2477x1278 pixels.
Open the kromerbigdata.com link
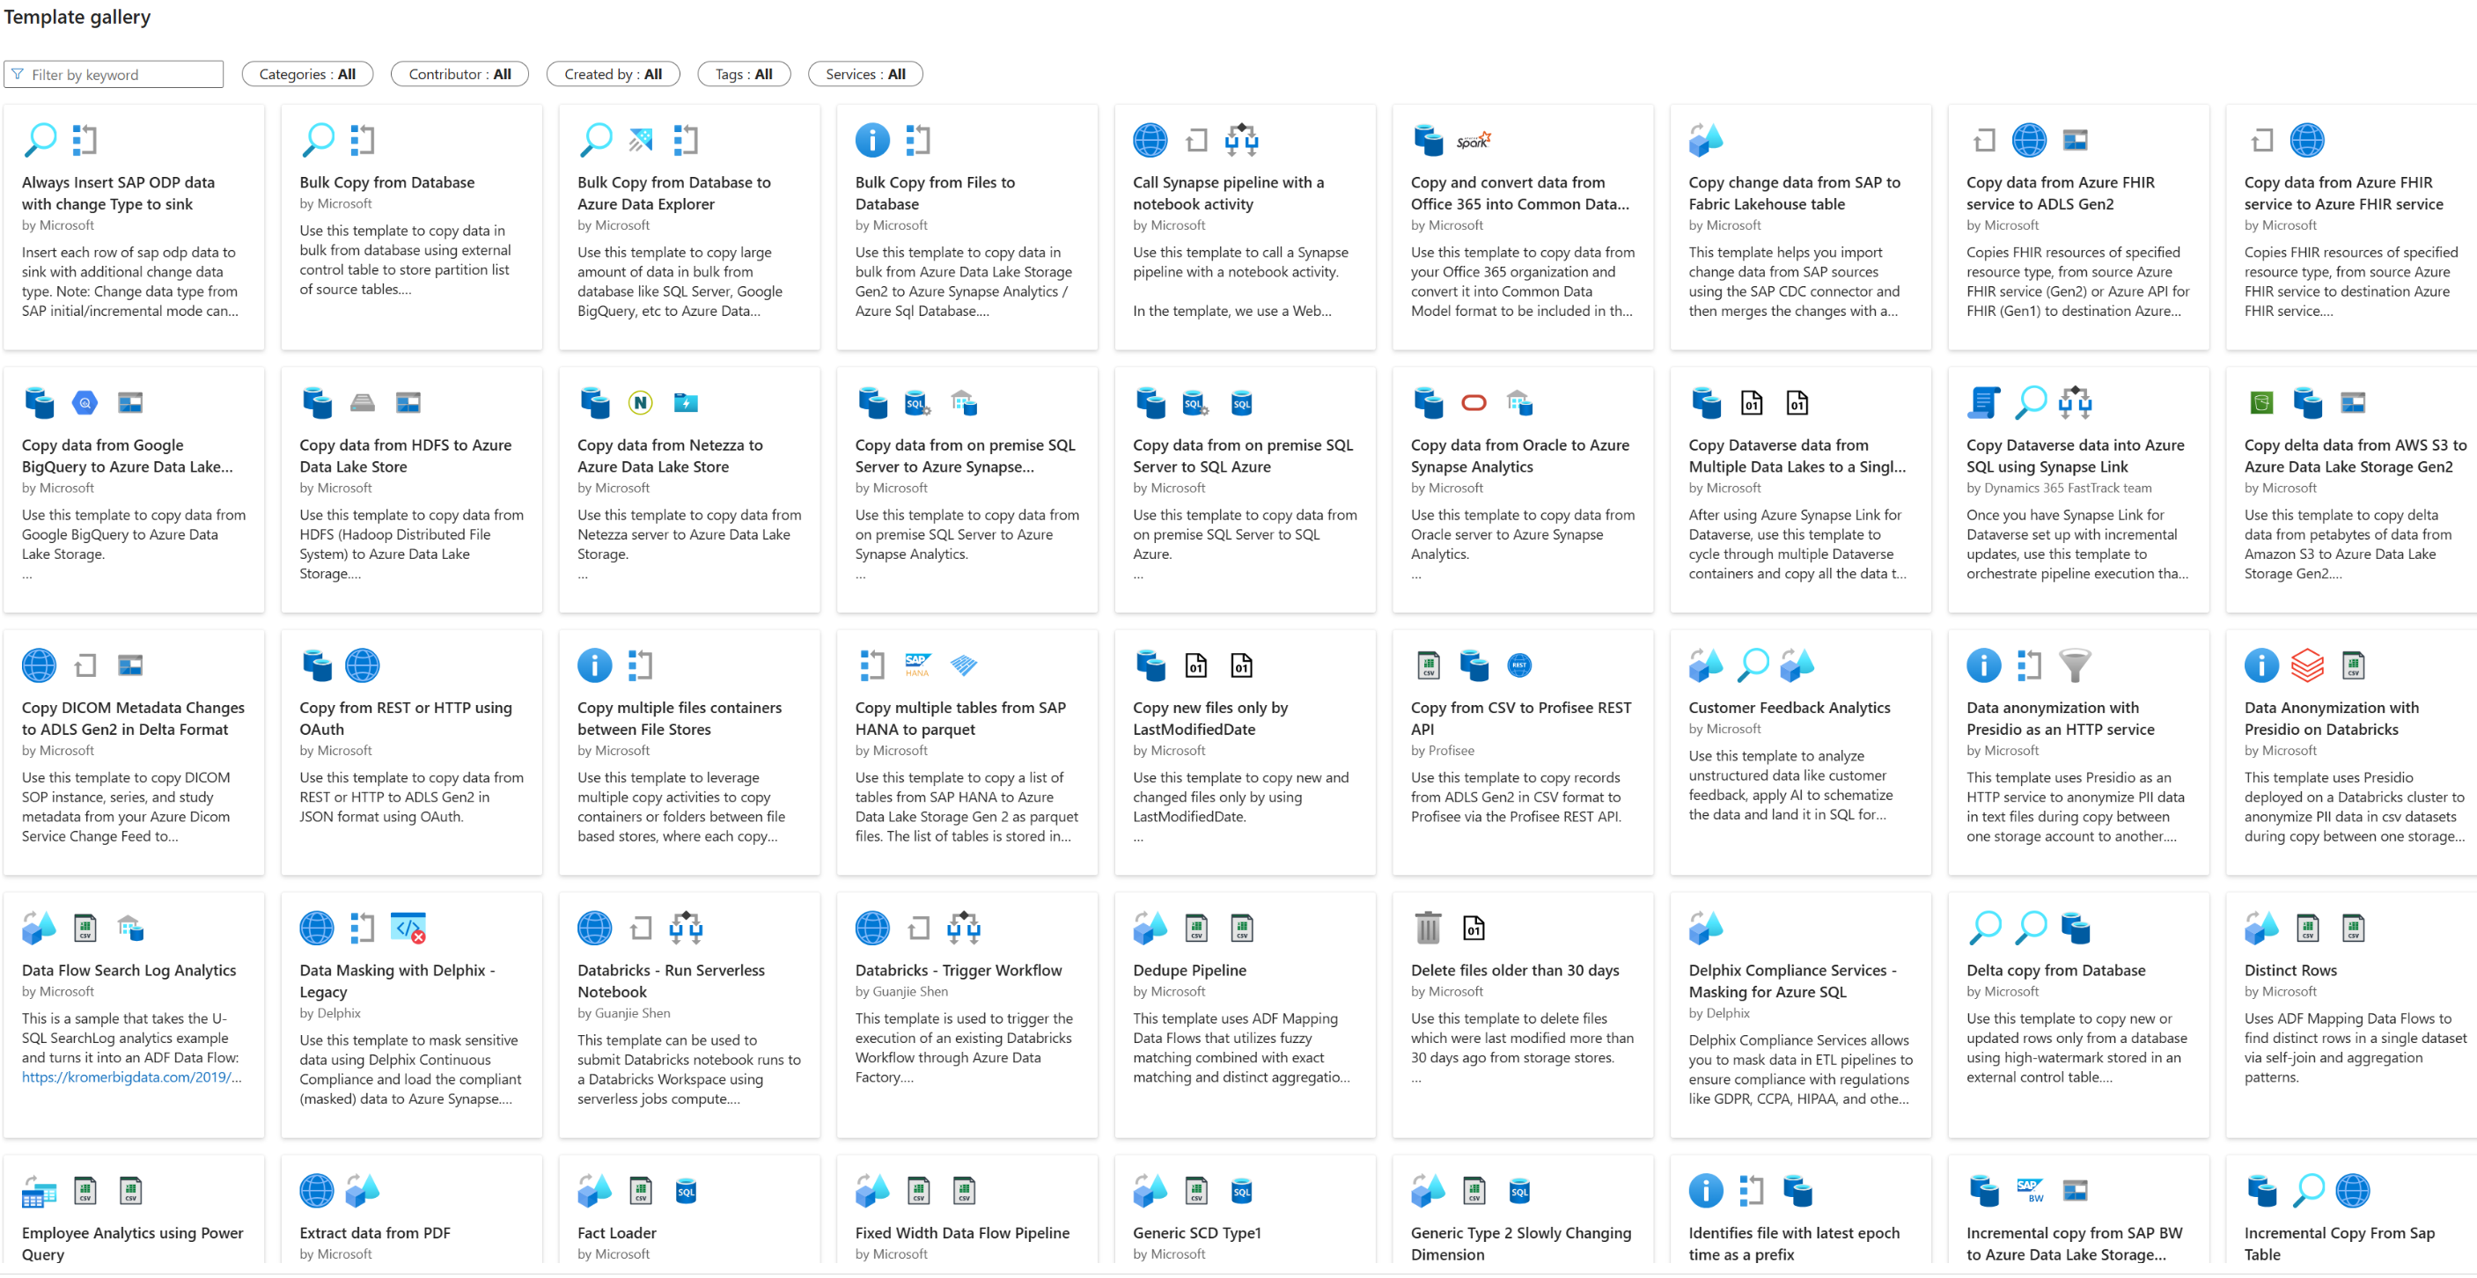(x=132, y=1077)
